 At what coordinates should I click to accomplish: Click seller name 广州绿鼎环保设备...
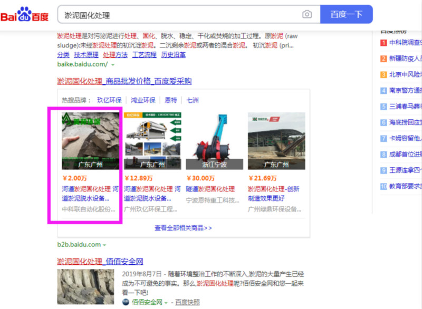point(274,209)
